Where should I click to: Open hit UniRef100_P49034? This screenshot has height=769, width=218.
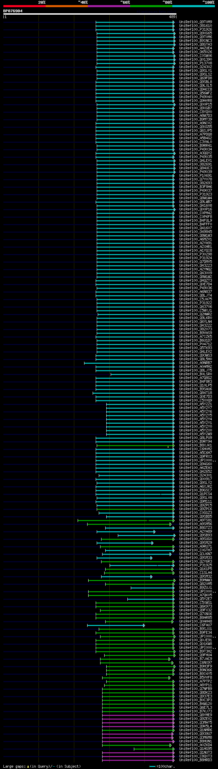coord(196,150)
